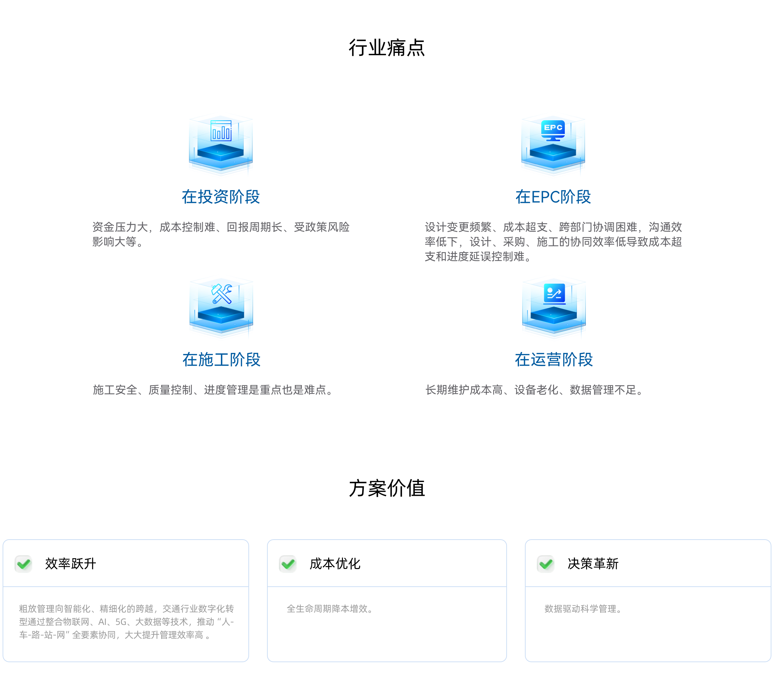Click the 方案价值 section title
The width and height of the screenshot is (774, 687).
click(x=387, y=488)
